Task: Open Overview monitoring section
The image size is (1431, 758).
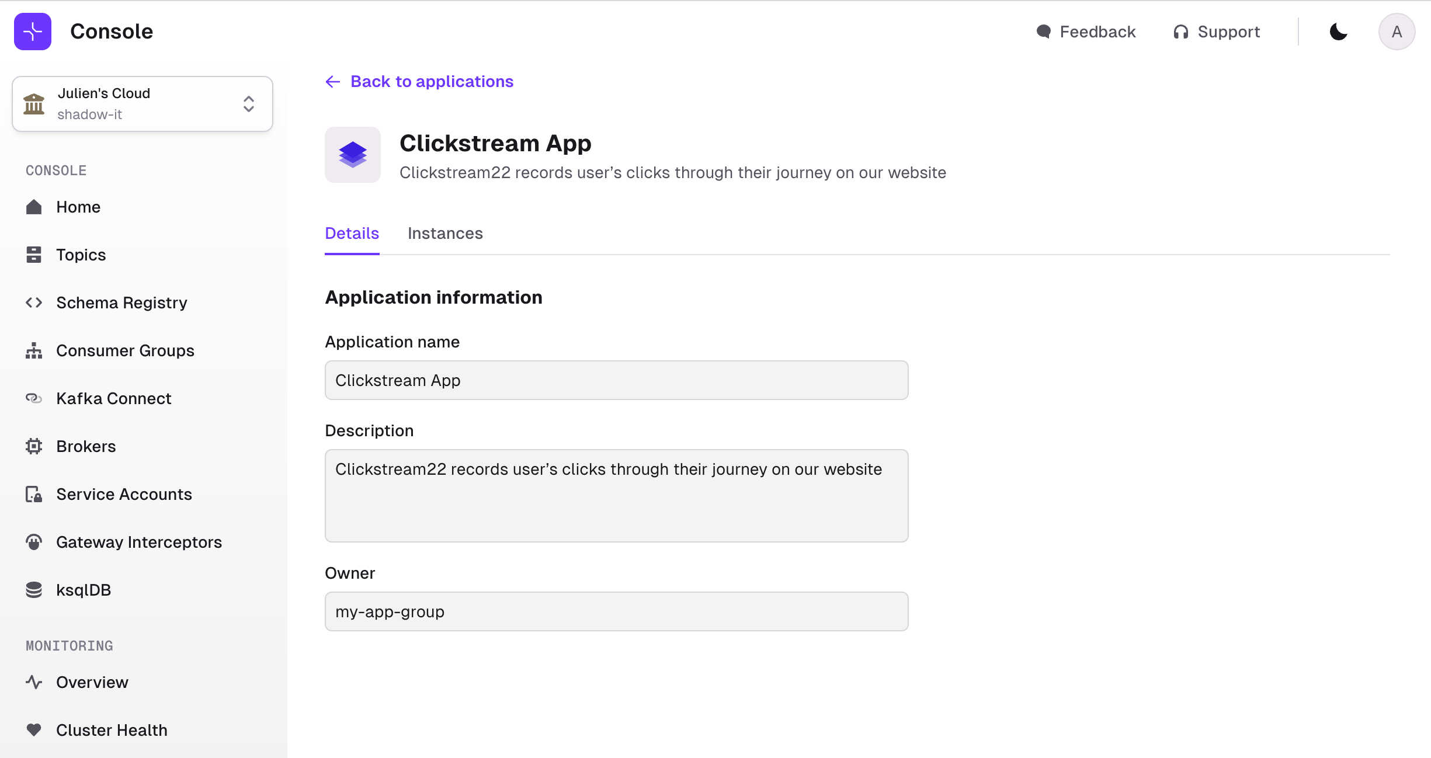Action: (x=92, y=681)
